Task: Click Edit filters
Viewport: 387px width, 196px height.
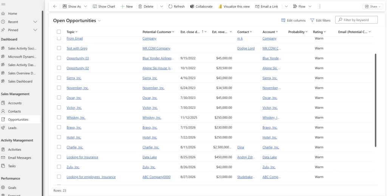Action: tap(320, 20)
